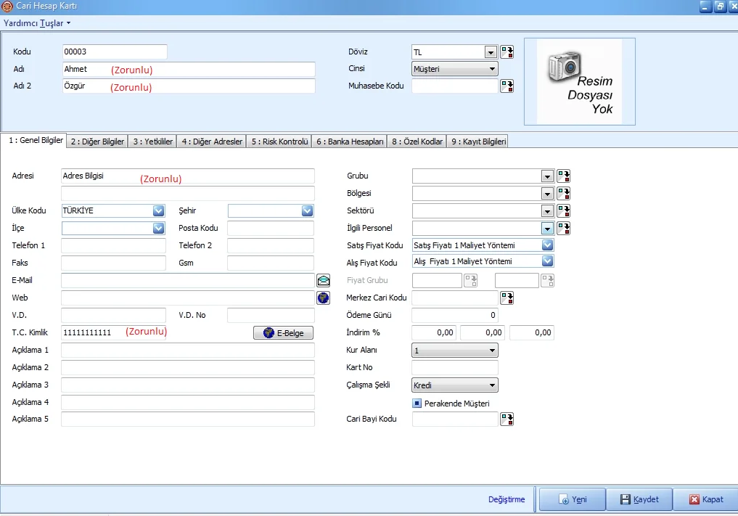Viewport: 738px width, 516px height.
Task: Click the Sektörü lookup icon
Action: [563, 211]
